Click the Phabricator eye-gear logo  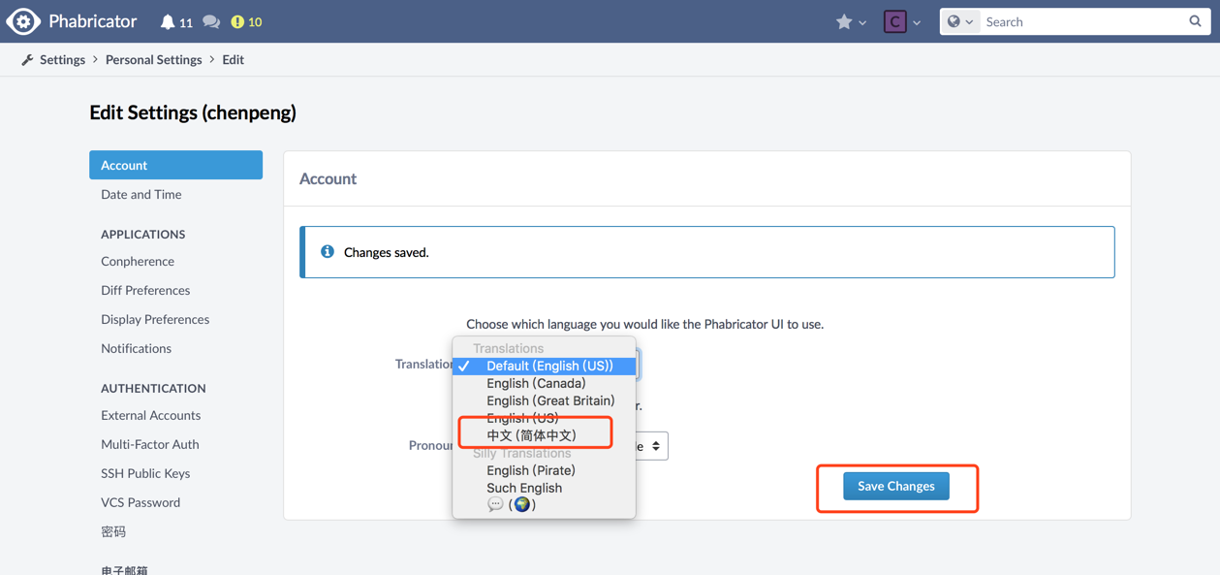click(23, 21)
